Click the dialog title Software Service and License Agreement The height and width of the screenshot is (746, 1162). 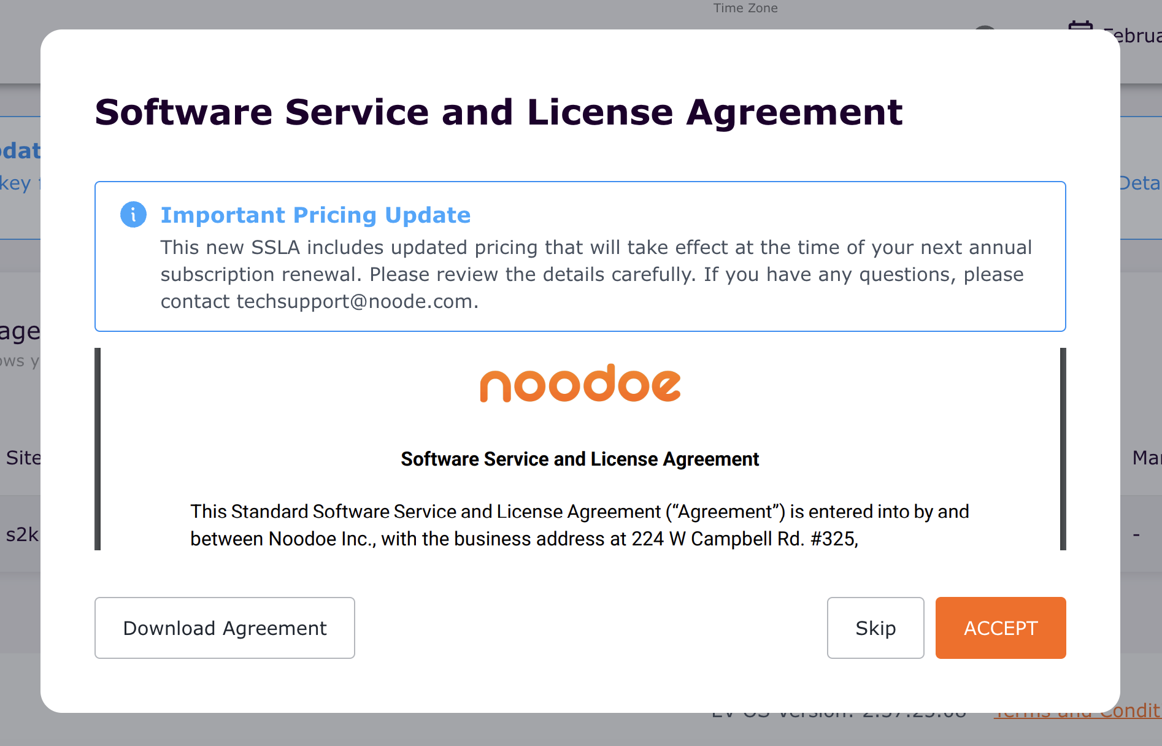click(498, 112)
